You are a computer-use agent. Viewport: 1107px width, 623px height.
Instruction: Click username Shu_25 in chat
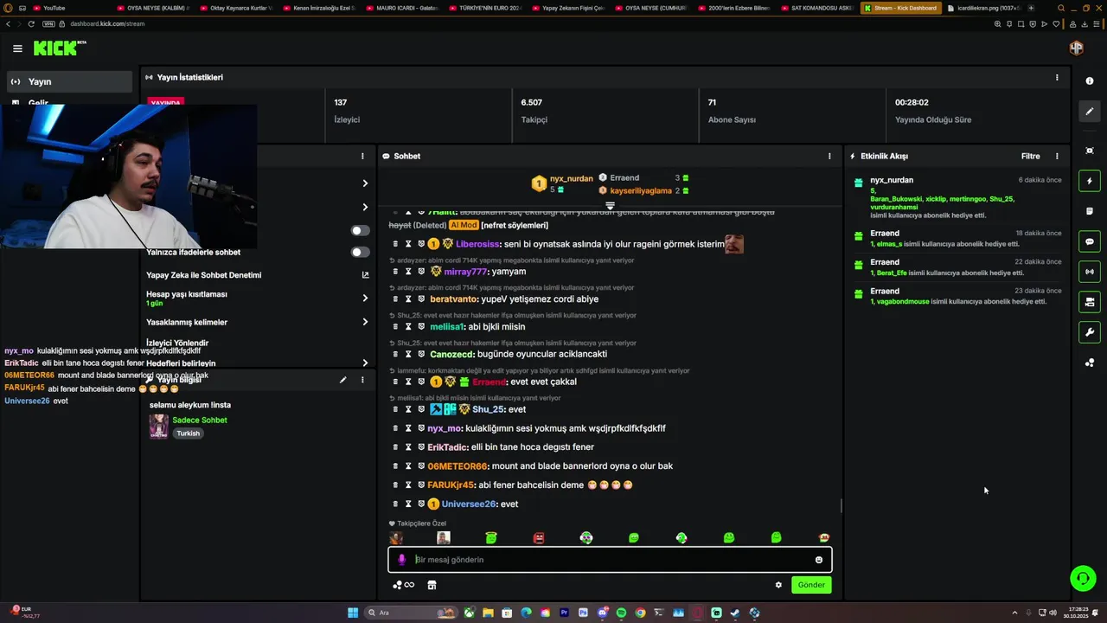click(x=488, y=409)
